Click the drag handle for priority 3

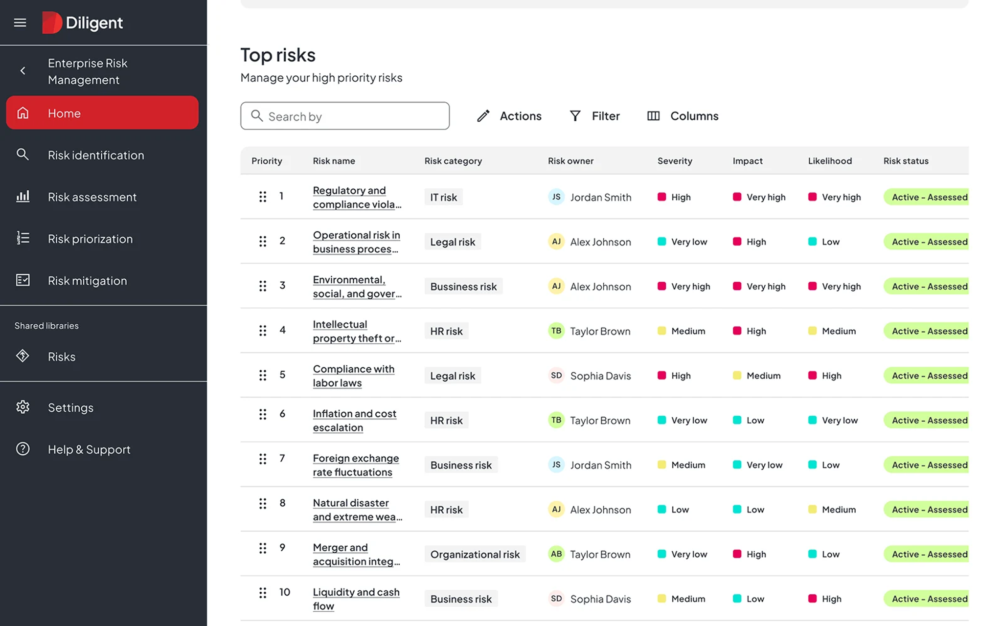[x=263, y=286]
